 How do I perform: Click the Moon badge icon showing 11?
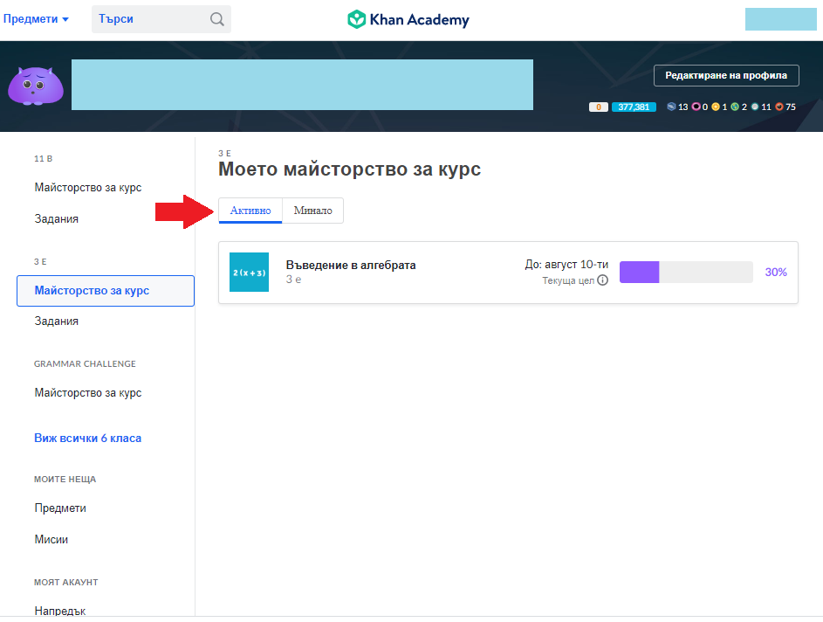click(x=755, y=107)
